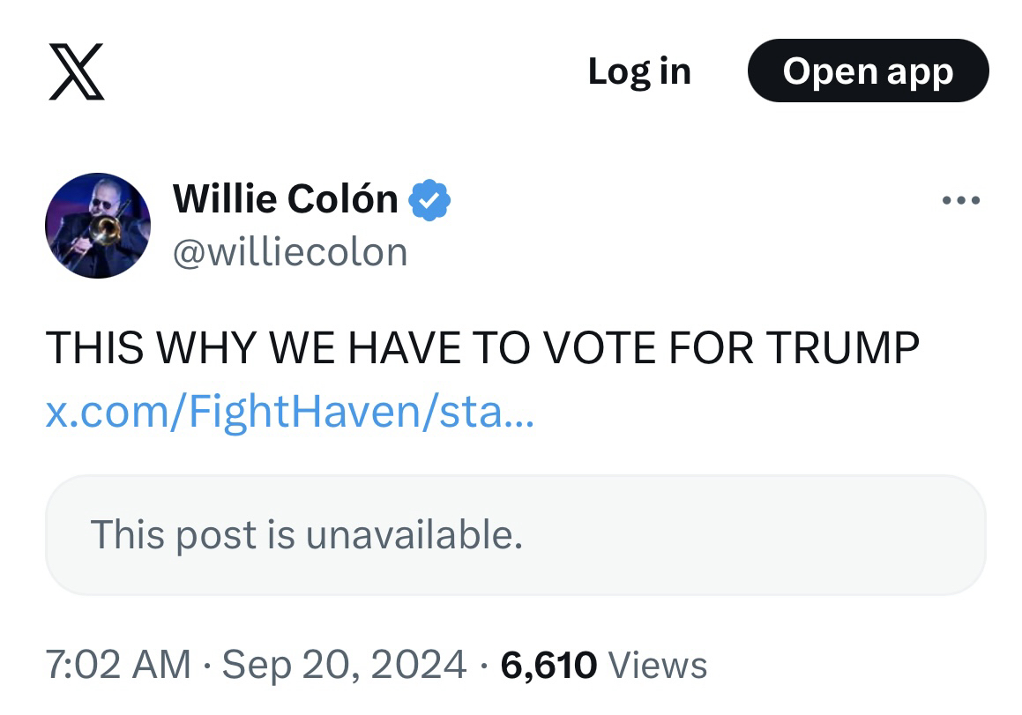This screenshot has width=1022, height=715.
Task: Open the three-dot more options menu
Action: [x=960, y=201]
